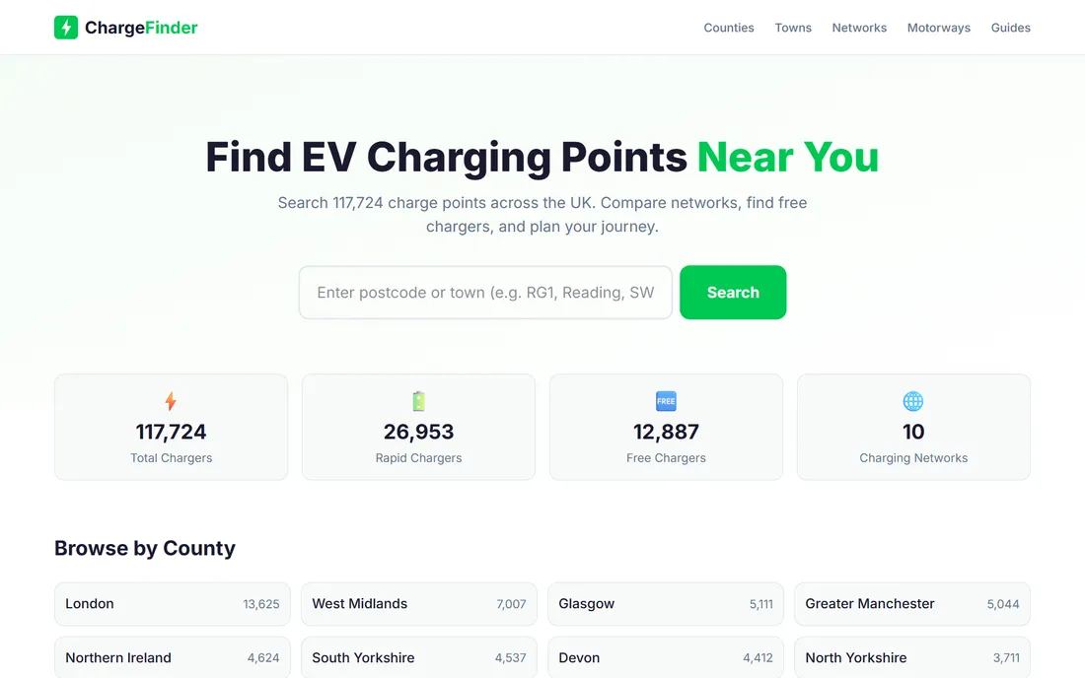Choose the Northern Ireland county card
The image size is (1085, 678).
click(x=173, y=657)
